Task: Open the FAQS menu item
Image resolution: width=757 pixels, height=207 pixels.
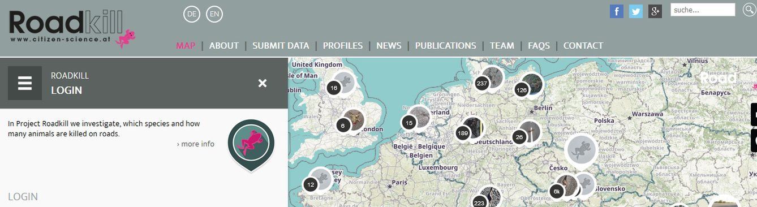Action: point(539,46)
